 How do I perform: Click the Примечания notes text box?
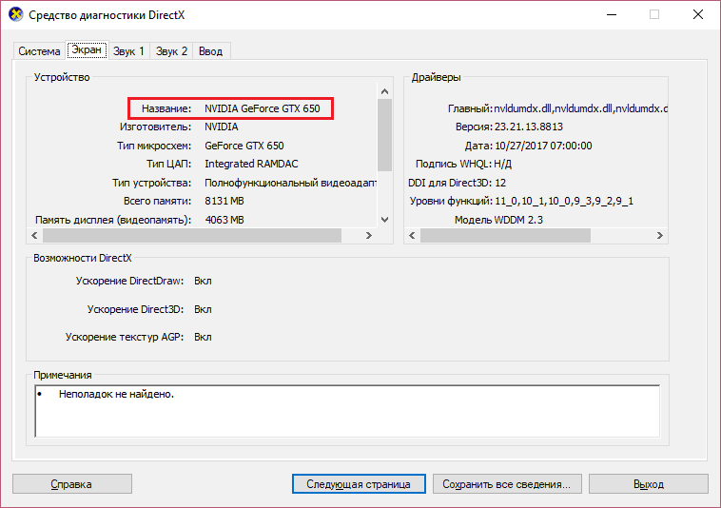347,412
